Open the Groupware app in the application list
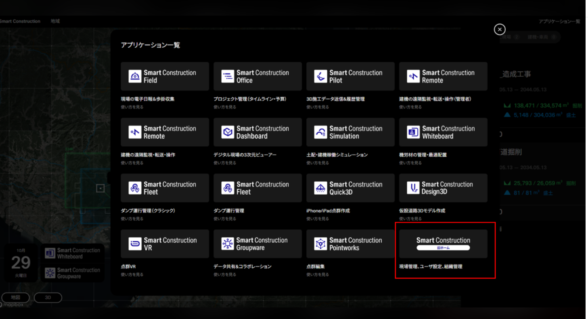 [x=257, y=244]
